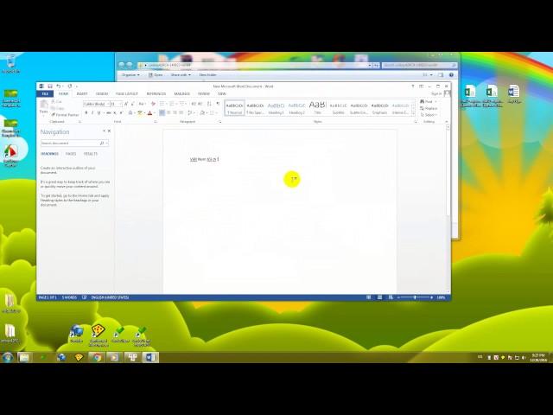
Task: Toggle Show/Hide paragraph marks
Action: tap(218, 104)
